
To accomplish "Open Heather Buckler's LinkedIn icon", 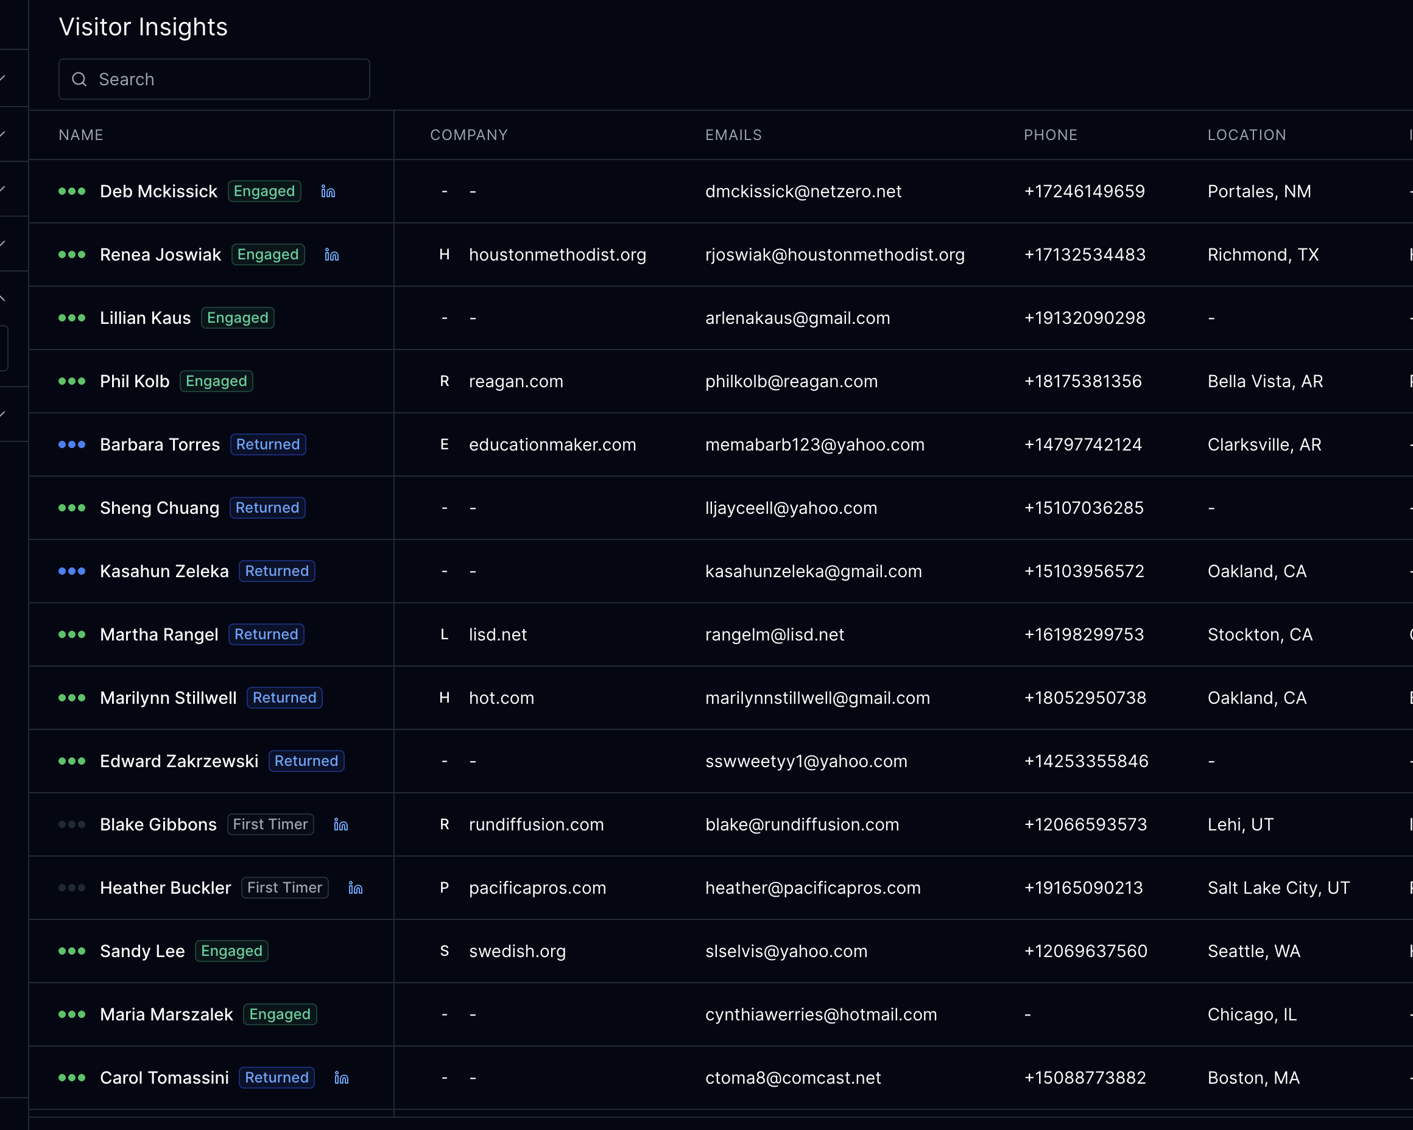I will (355, 888).
